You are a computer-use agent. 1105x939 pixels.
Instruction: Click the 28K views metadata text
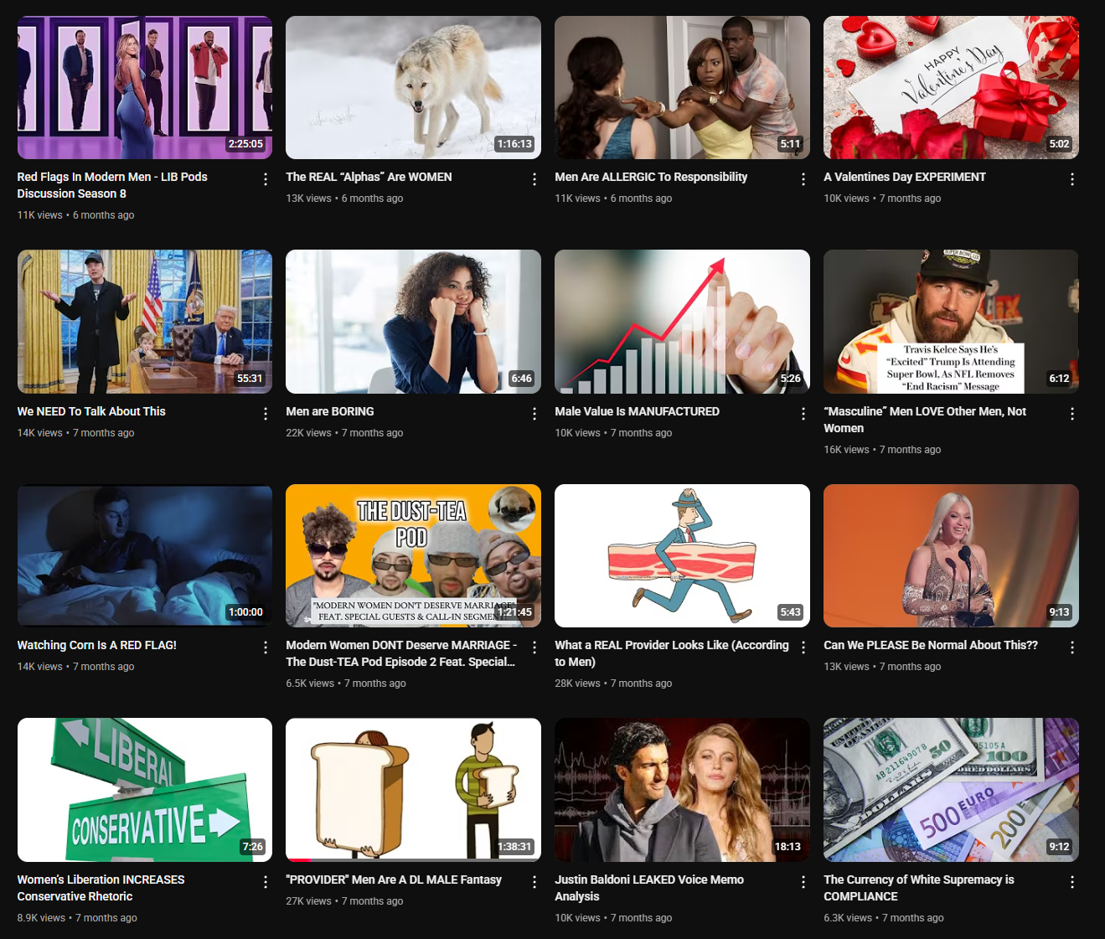tap(577, 684)
